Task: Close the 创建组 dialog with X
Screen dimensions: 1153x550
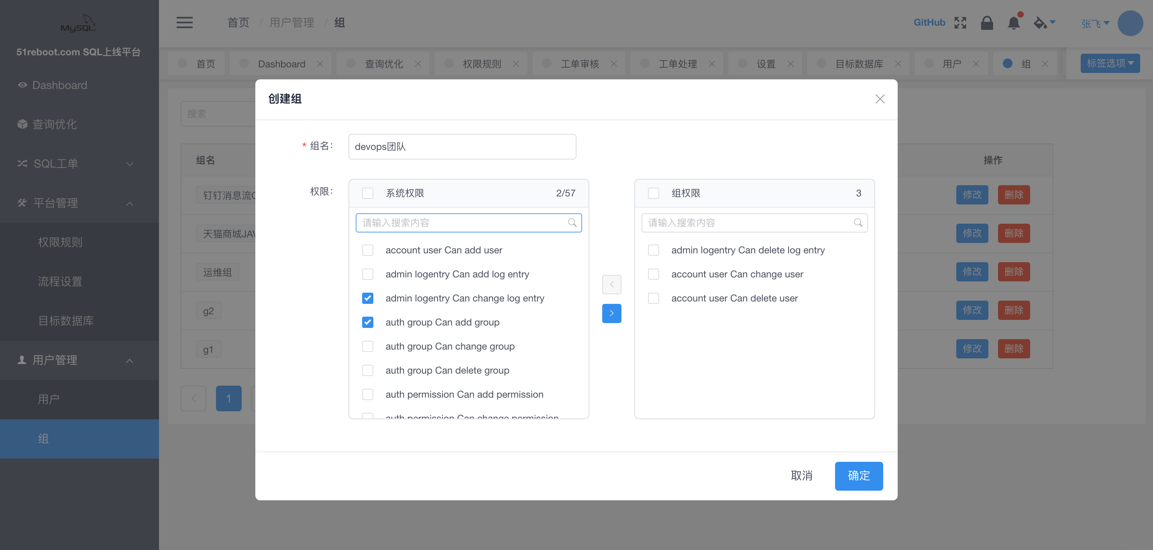Action: coord(880,99)
